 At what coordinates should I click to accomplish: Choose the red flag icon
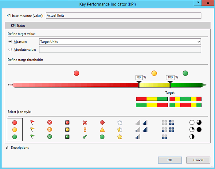click(32, 122)
